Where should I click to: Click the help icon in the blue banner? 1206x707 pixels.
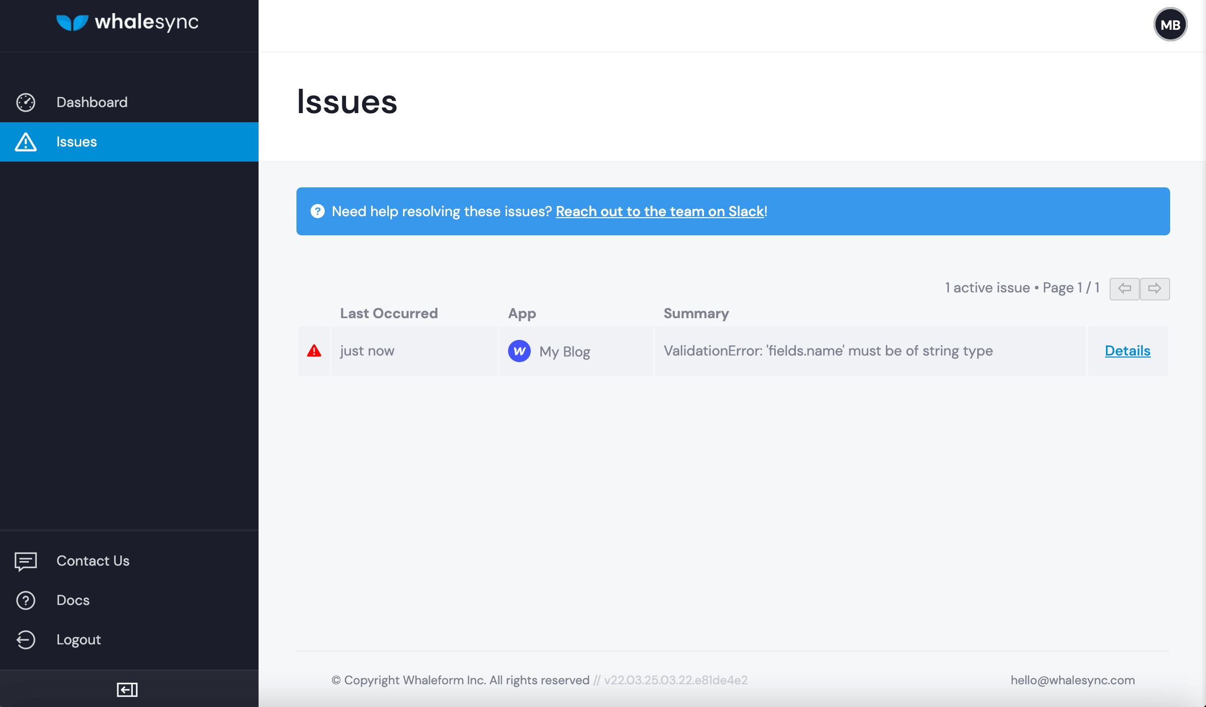point(318,211)
